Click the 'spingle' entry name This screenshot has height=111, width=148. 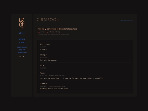tap(43, 55)
